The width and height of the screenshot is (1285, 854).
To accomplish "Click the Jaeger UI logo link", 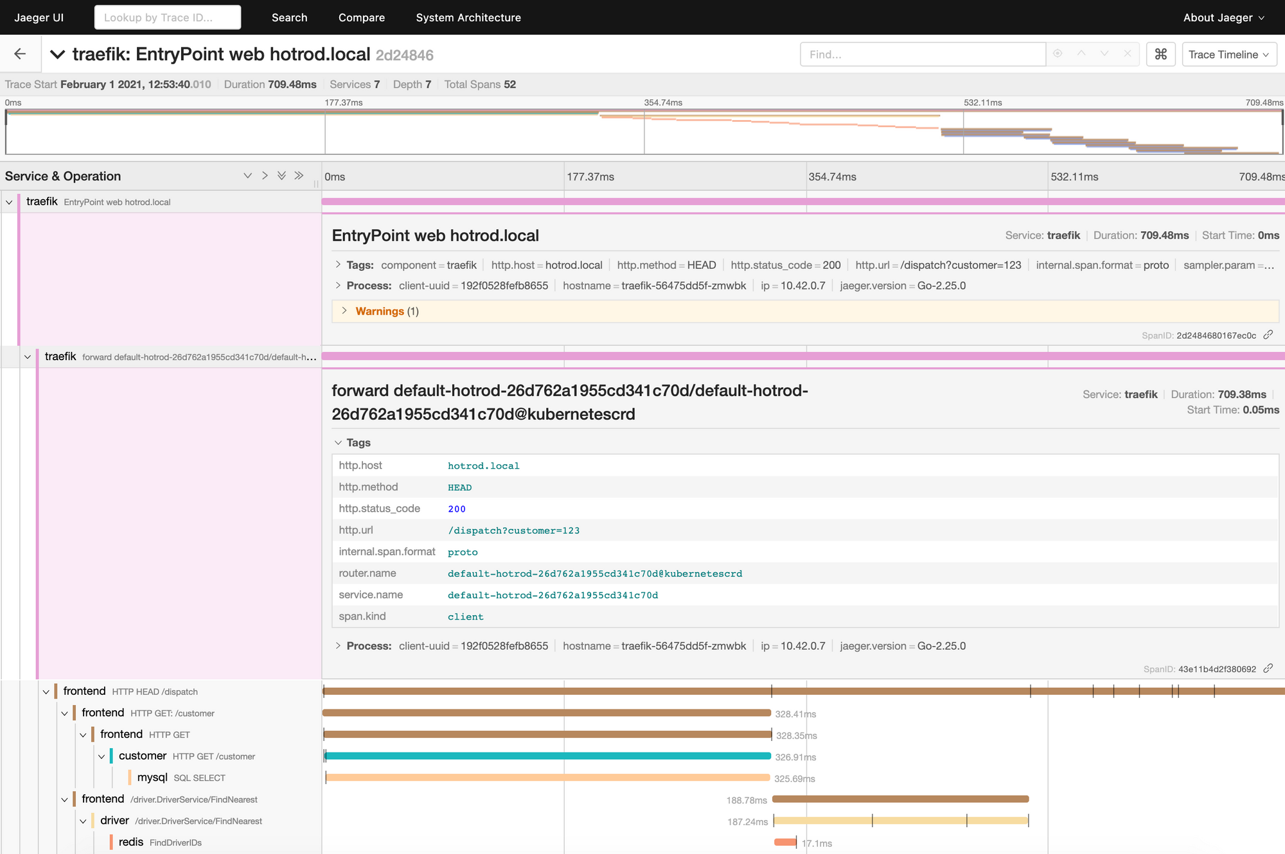I will coord(39,17).
